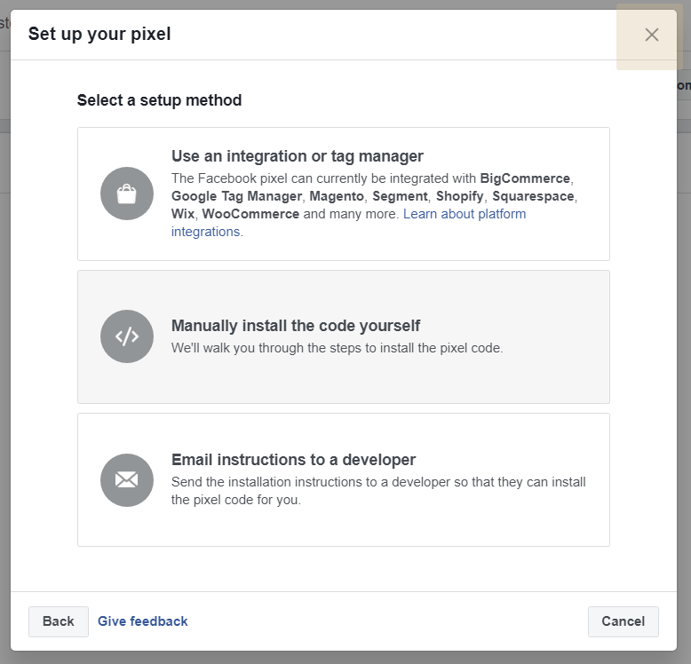Click the Set up your pixel dialog title
The height and width of the screenshot is (664, 691).
tap(99, 35)
